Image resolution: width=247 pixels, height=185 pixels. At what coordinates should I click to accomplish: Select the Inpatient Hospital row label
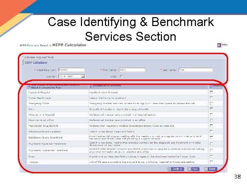(x=39, y=92)
